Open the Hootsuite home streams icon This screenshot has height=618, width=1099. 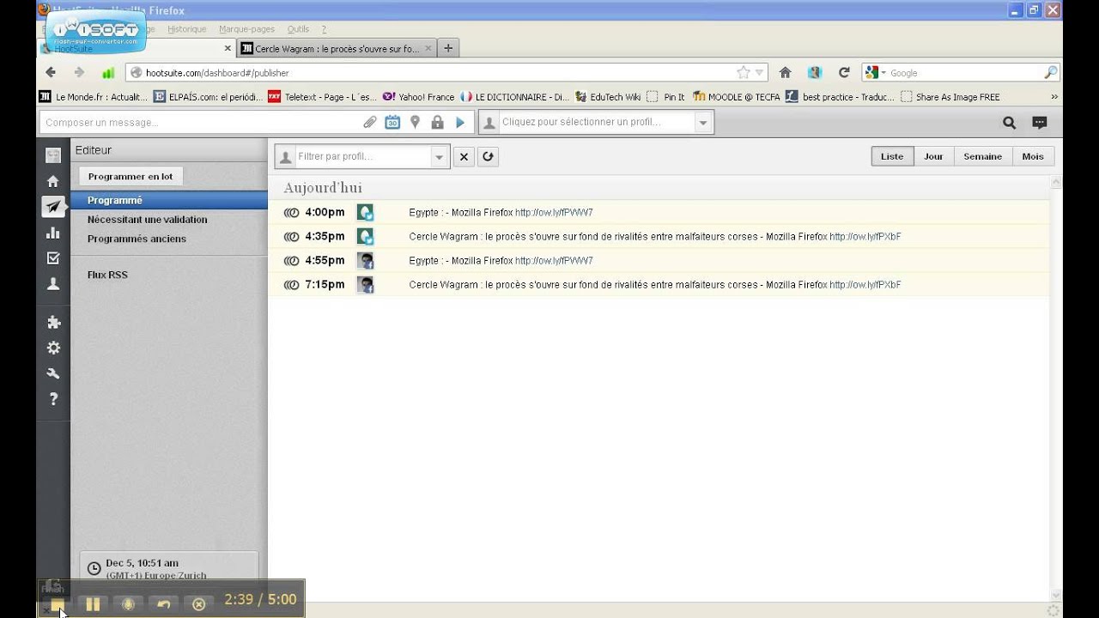[x=53, y=181]
